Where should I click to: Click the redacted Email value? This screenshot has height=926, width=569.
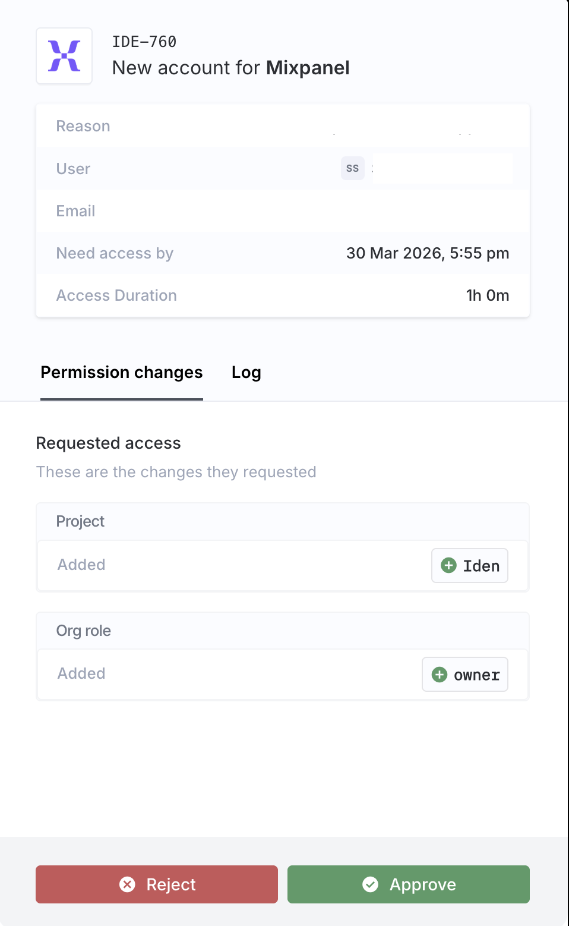click(x=432, y=212)
